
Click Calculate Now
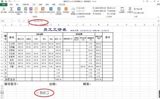coord(138,9)
